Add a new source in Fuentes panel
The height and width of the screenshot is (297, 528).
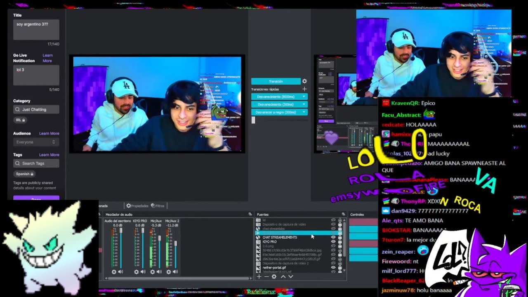click(259, 276)
